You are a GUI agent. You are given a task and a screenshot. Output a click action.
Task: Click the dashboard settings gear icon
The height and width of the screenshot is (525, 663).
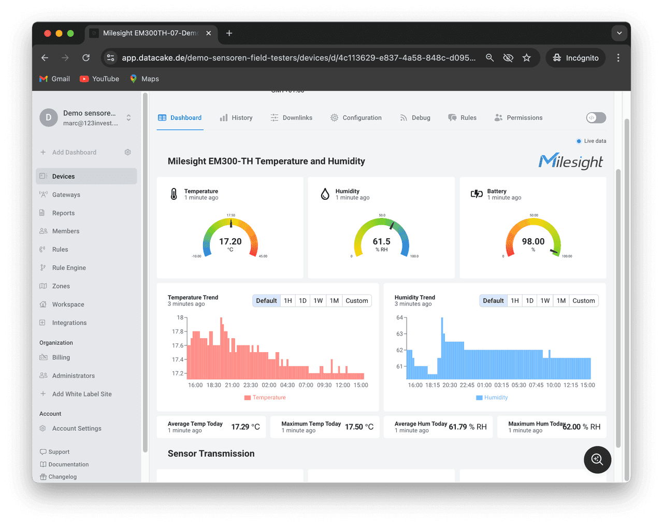tap(128, 152)
